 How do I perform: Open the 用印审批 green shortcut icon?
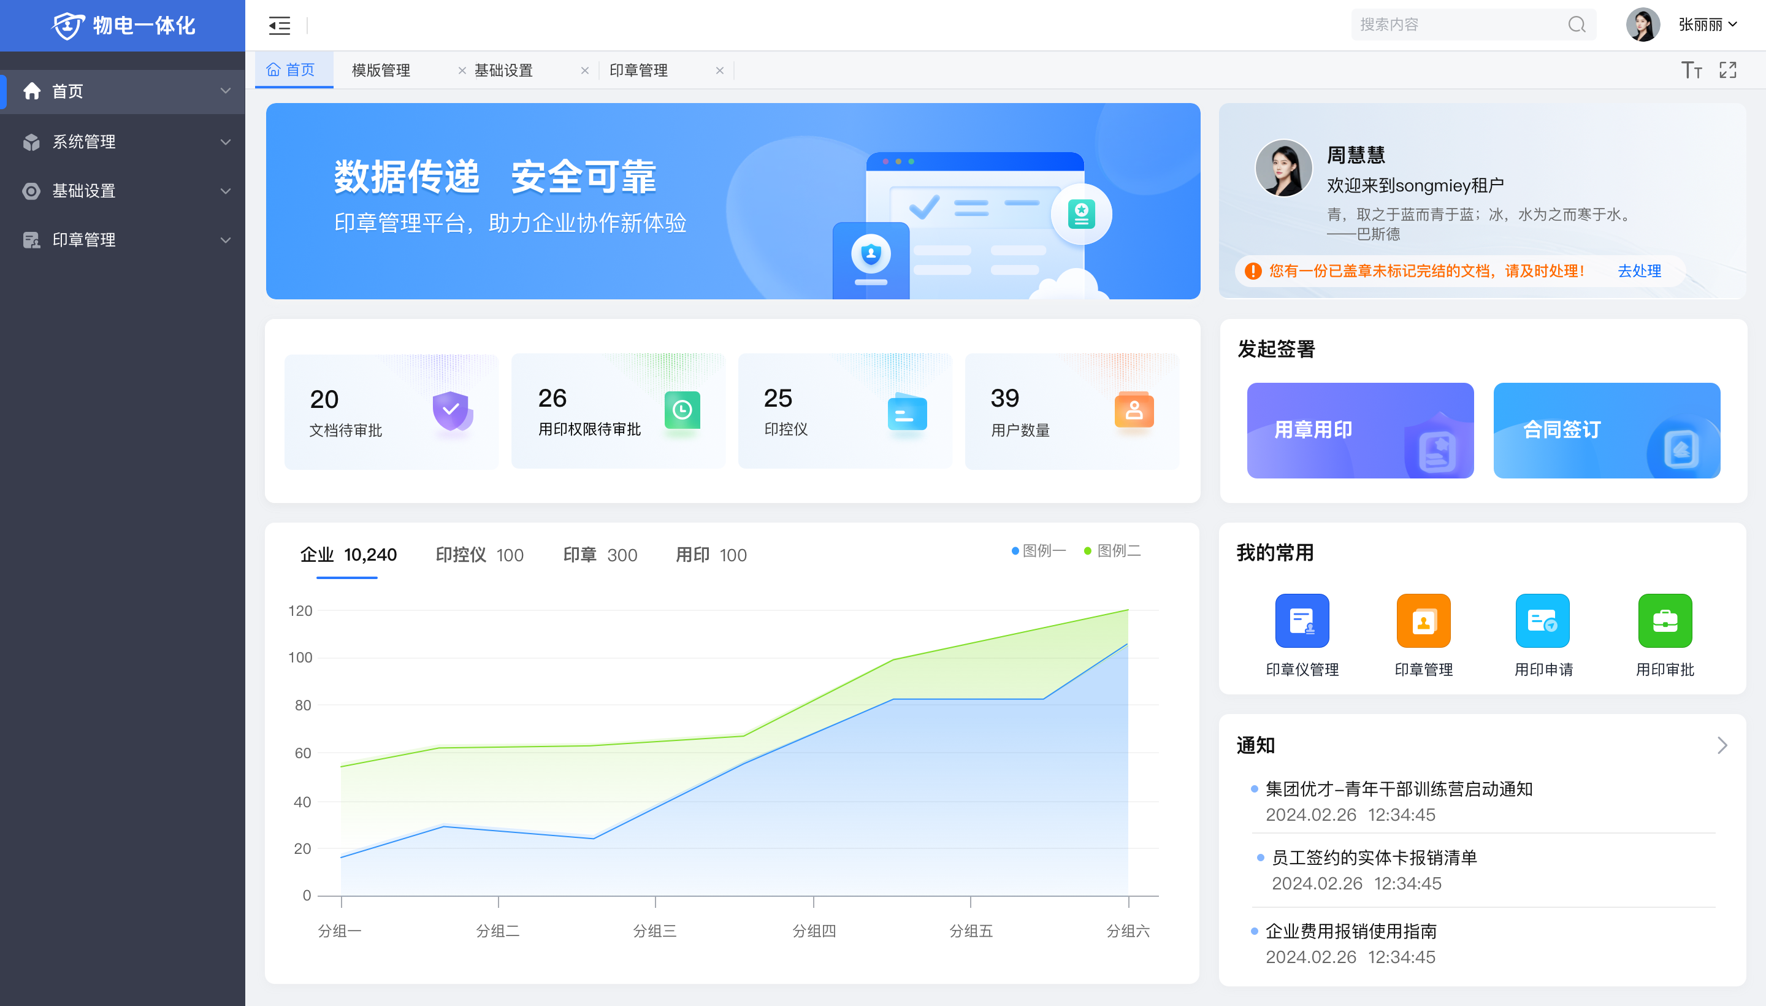tap(1665, 620)
